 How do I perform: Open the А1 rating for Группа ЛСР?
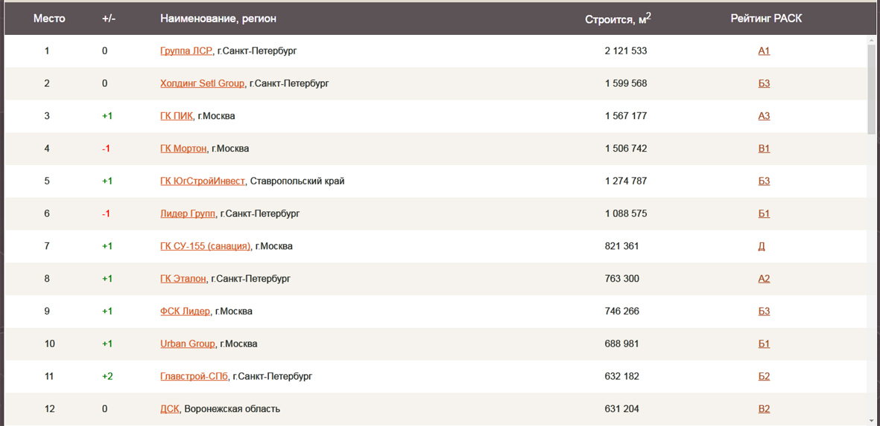pos(764,51)
